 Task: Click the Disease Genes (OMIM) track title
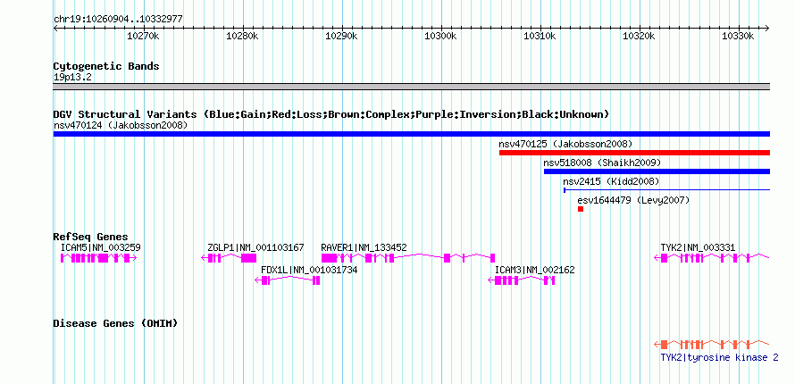pos(115,323)
